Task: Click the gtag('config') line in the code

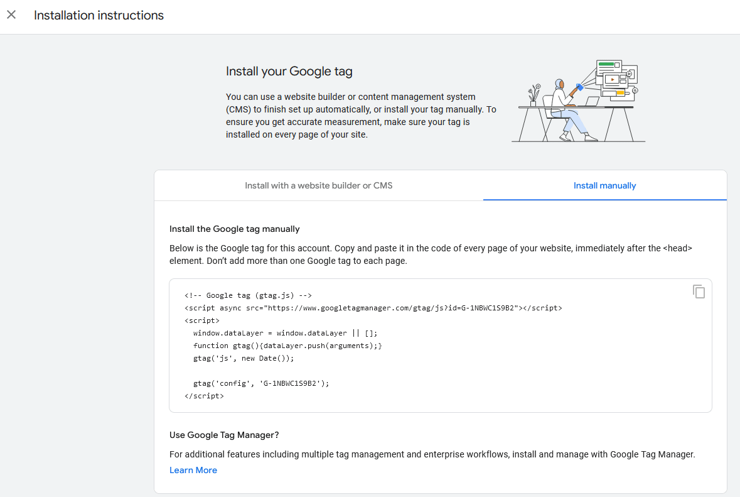Action: [260, 383]
